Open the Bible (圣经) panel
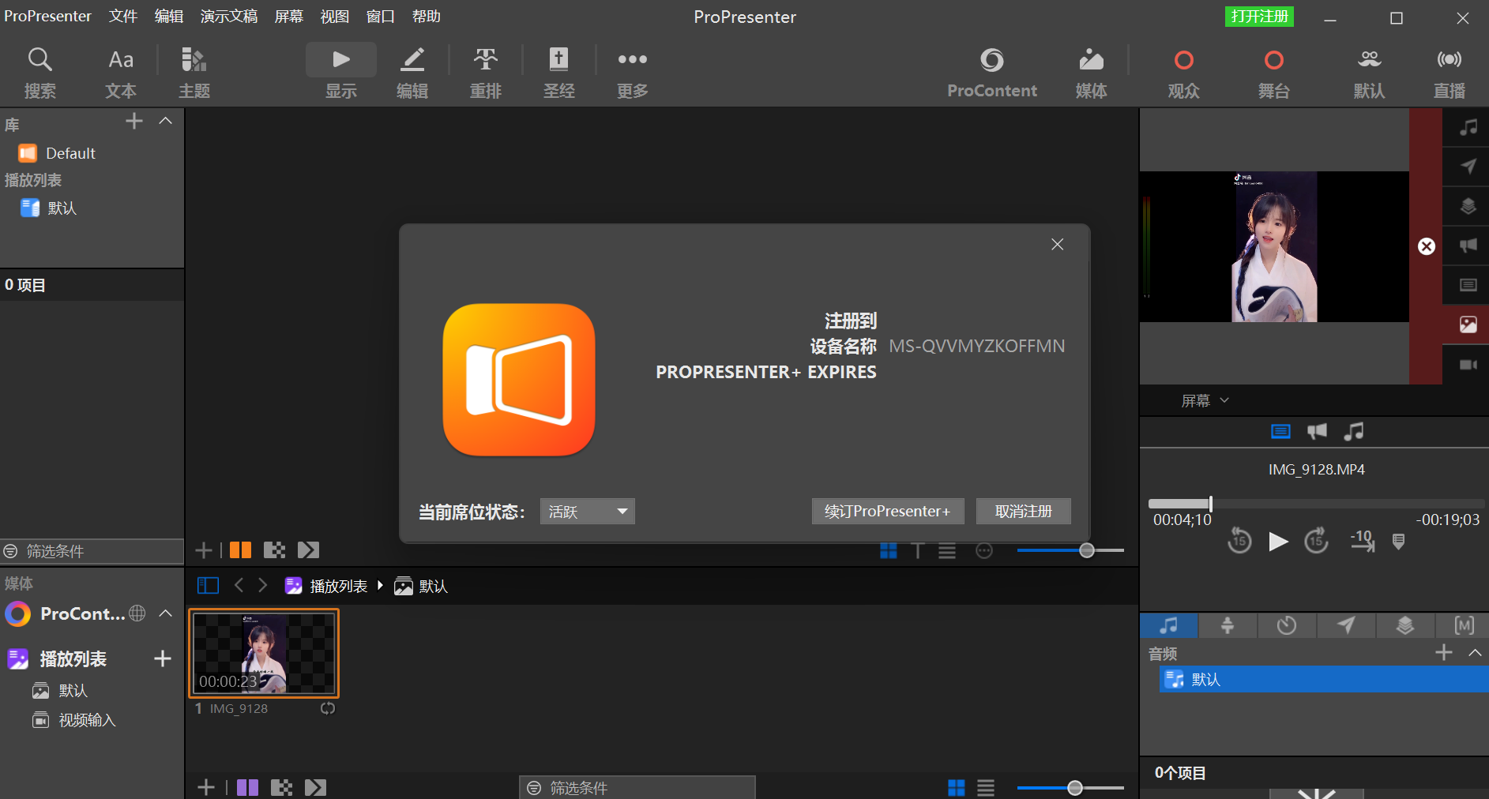This screenshot has width=1489, height=799. pyautogui.click(x=559, y=72)
